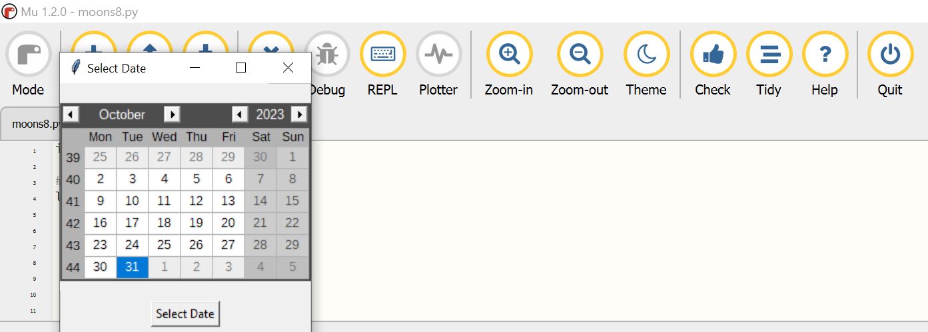
Task: Open the Plotter tool
Action: pyautogui.click(x=438, y=55)
